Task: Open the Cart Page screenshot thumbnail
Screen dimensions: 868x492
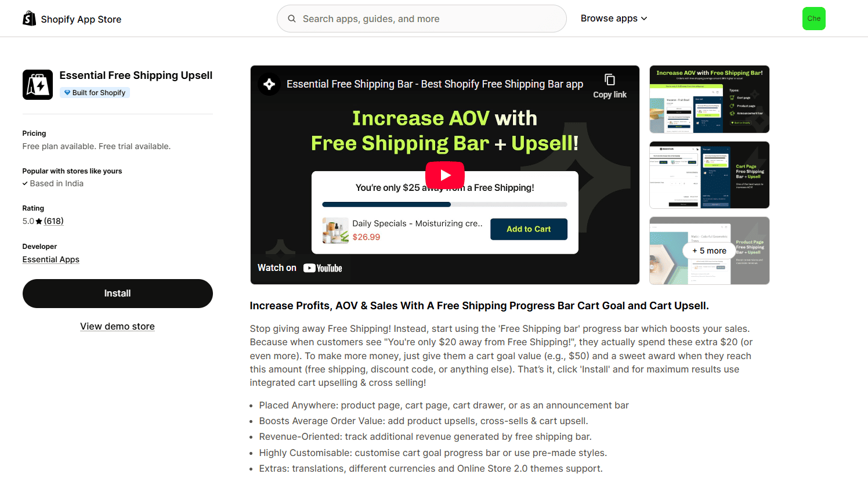Action: (x=710, y=175)
